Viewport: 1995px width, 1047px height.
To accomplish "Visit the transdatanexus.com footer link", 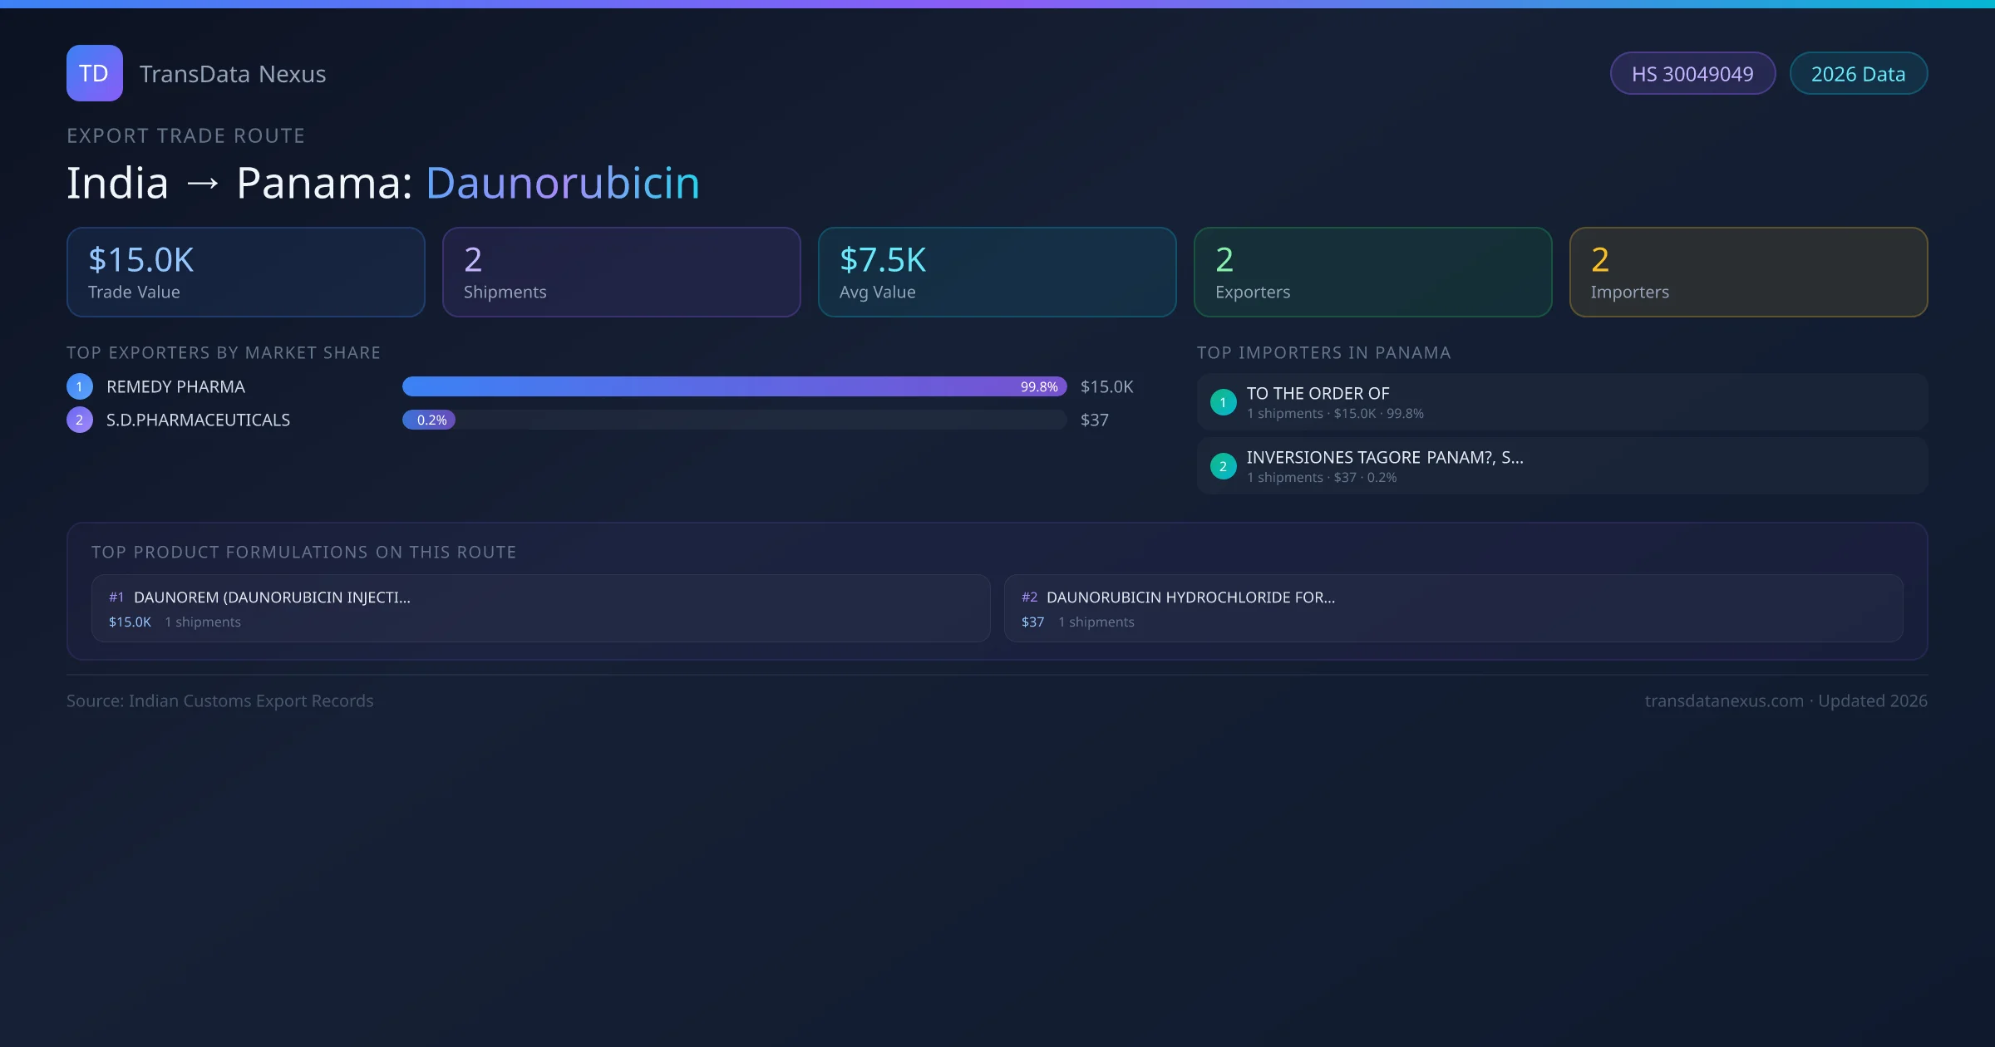I will [x=1724, y=700].
